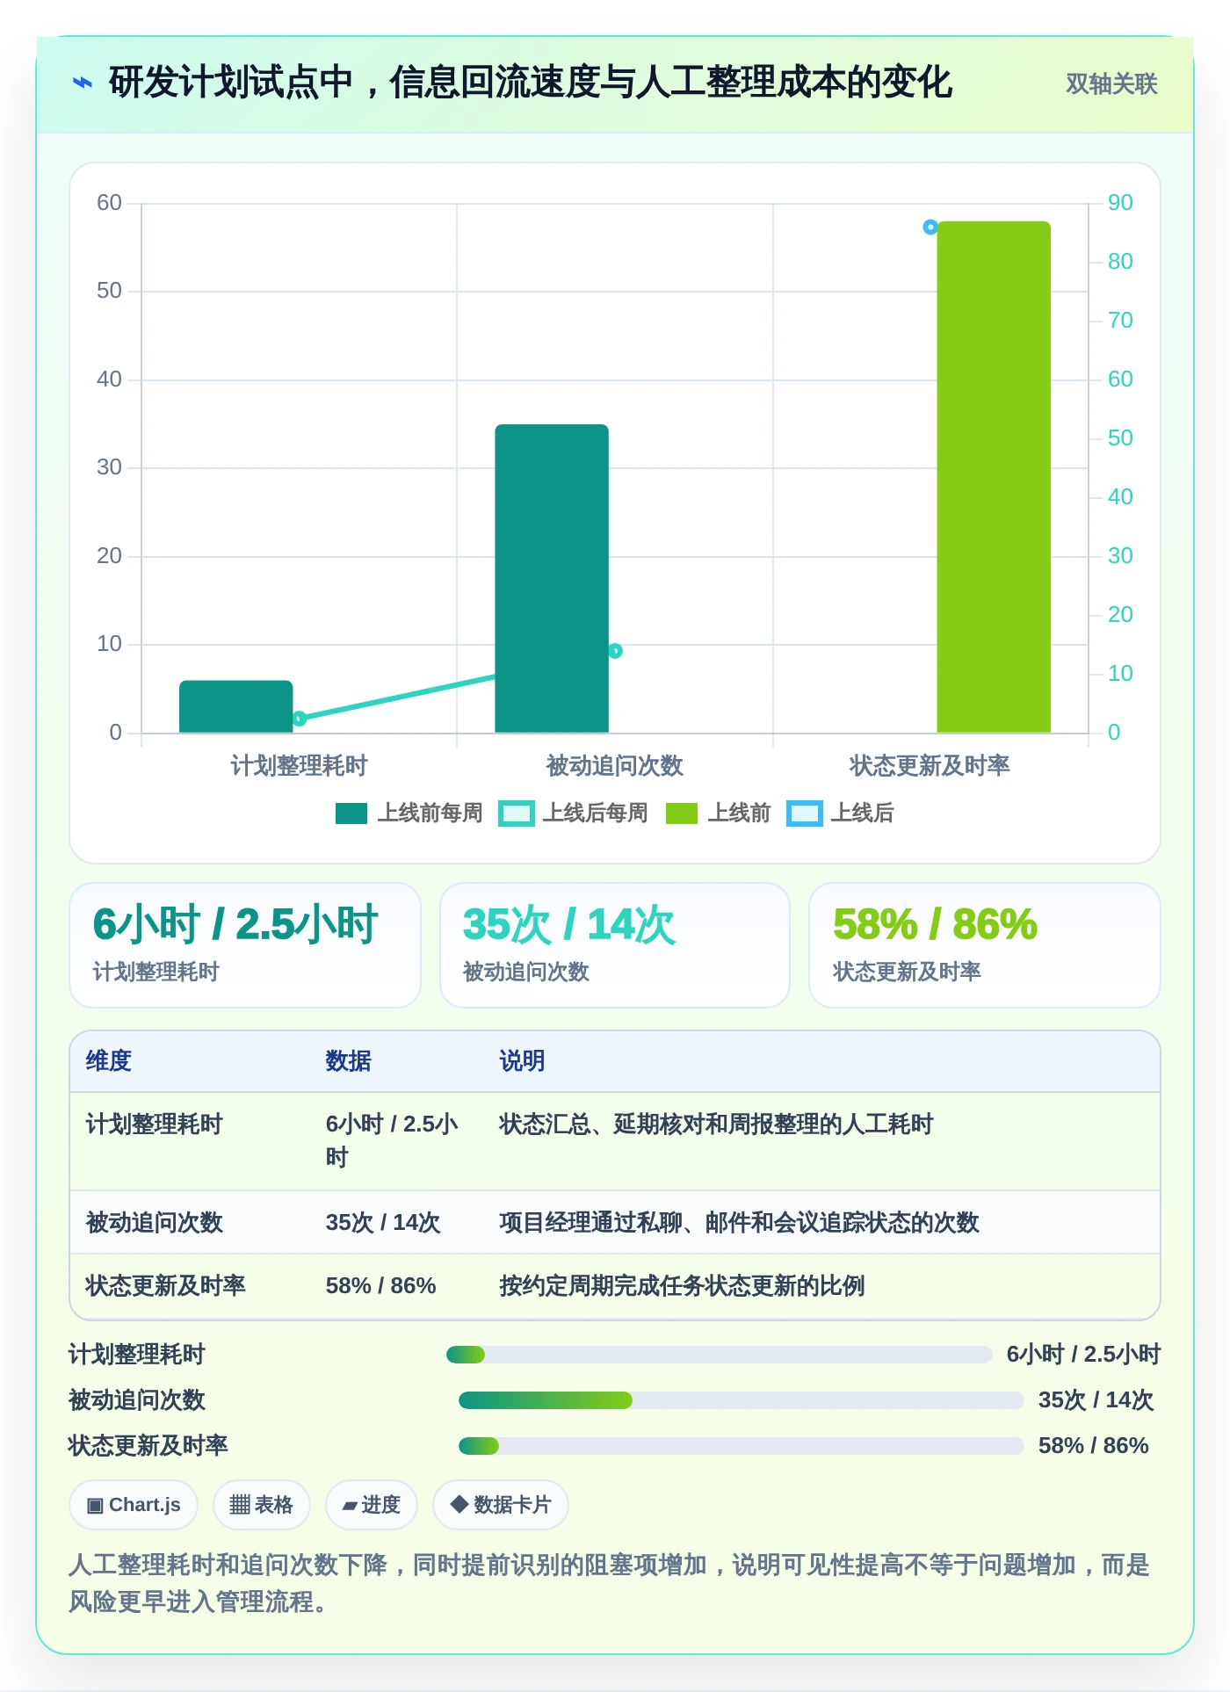This screenshot has height=1692, width=1230.
Task: Click the 维度 table column header
Action: click(109, 1061)
